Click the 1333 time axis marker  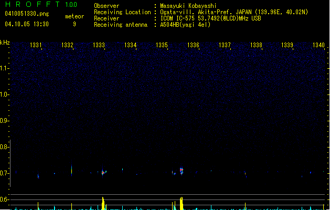pyautogui.click(x=99, y=45)
